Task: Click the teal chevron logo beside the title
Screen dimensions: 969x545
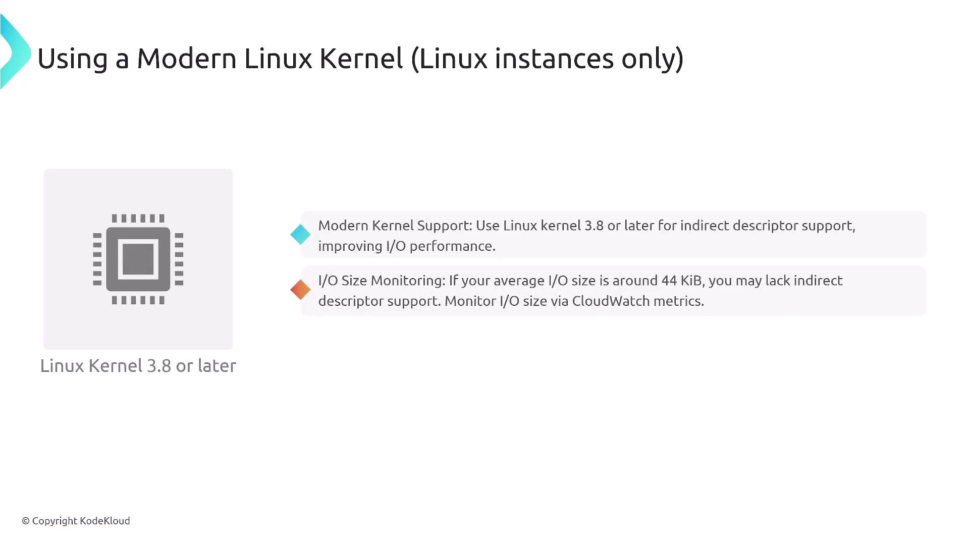Action: click(15, 52)
